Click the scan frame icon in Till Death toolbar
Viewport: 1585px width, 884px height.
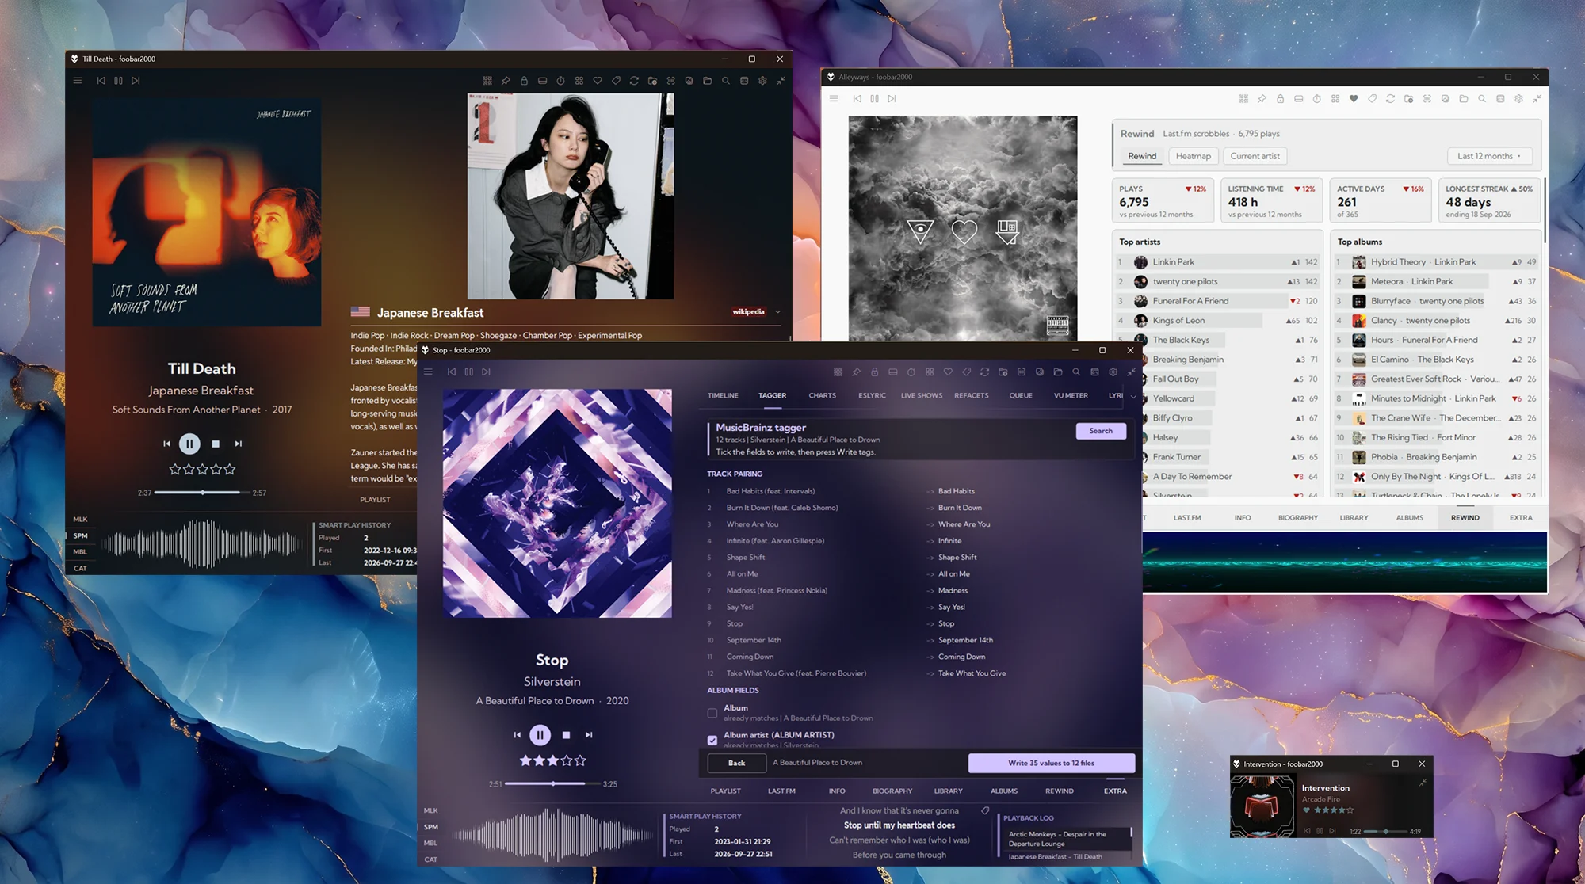670,81
